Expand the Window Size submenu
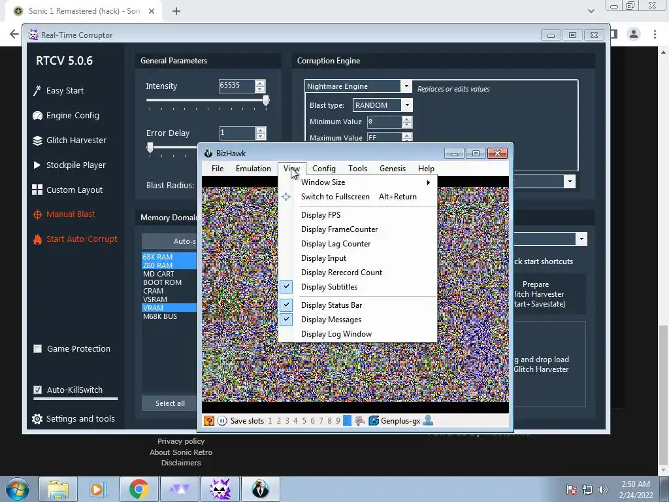 click(x=359, y=182)
